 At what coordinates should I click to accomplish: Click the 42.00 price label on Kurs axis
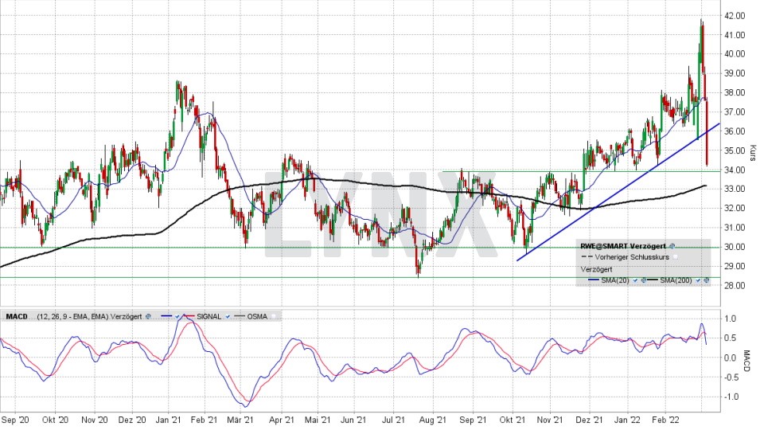coord(734,16)
